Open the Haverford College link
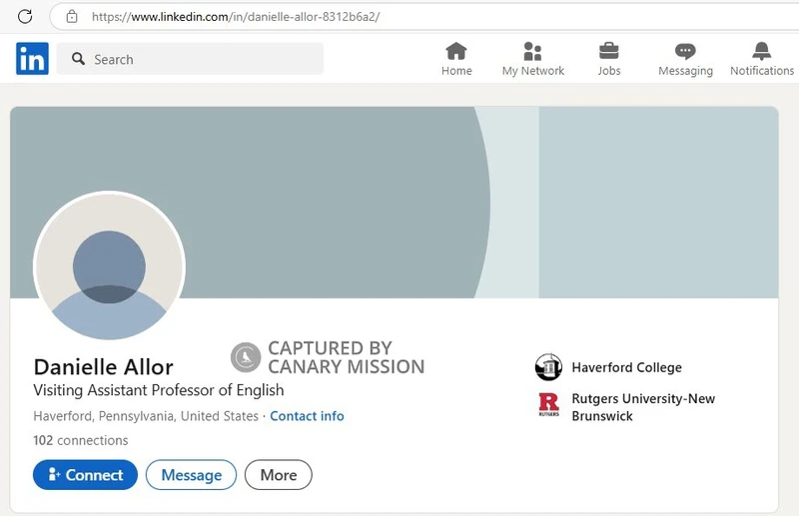 626,367
